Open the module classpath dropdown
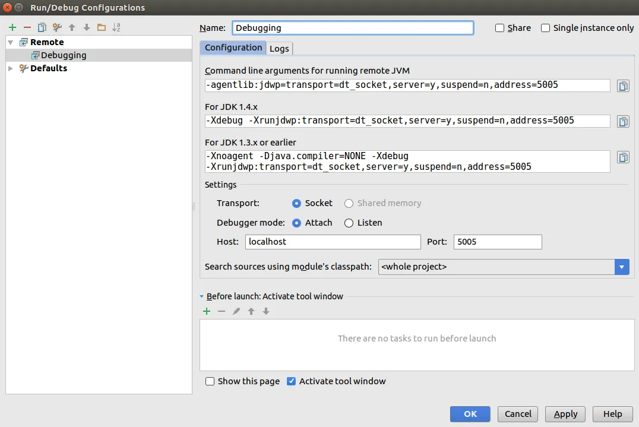639x427 pixels. [x=621, y=267]
